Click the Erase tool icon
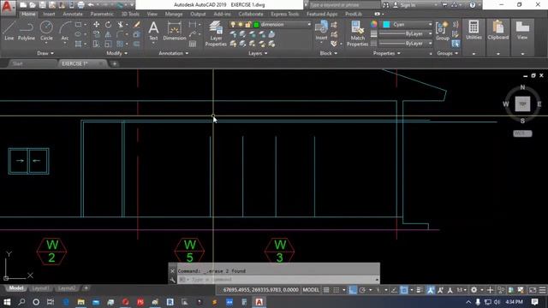Screen dimensions: 548x308 point(137,25)
